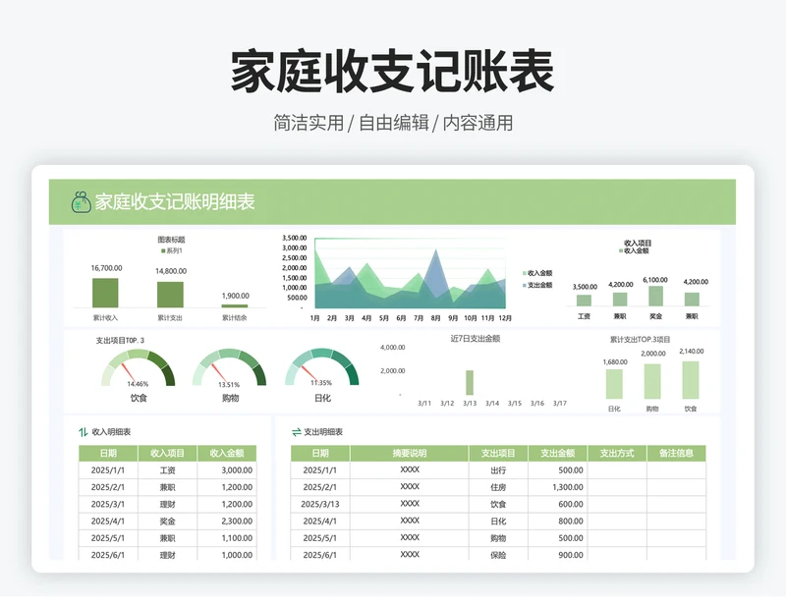Screen dimensions: 786x605
Task: Click the money bag icon in green header
Action: (x=81, y=202)
